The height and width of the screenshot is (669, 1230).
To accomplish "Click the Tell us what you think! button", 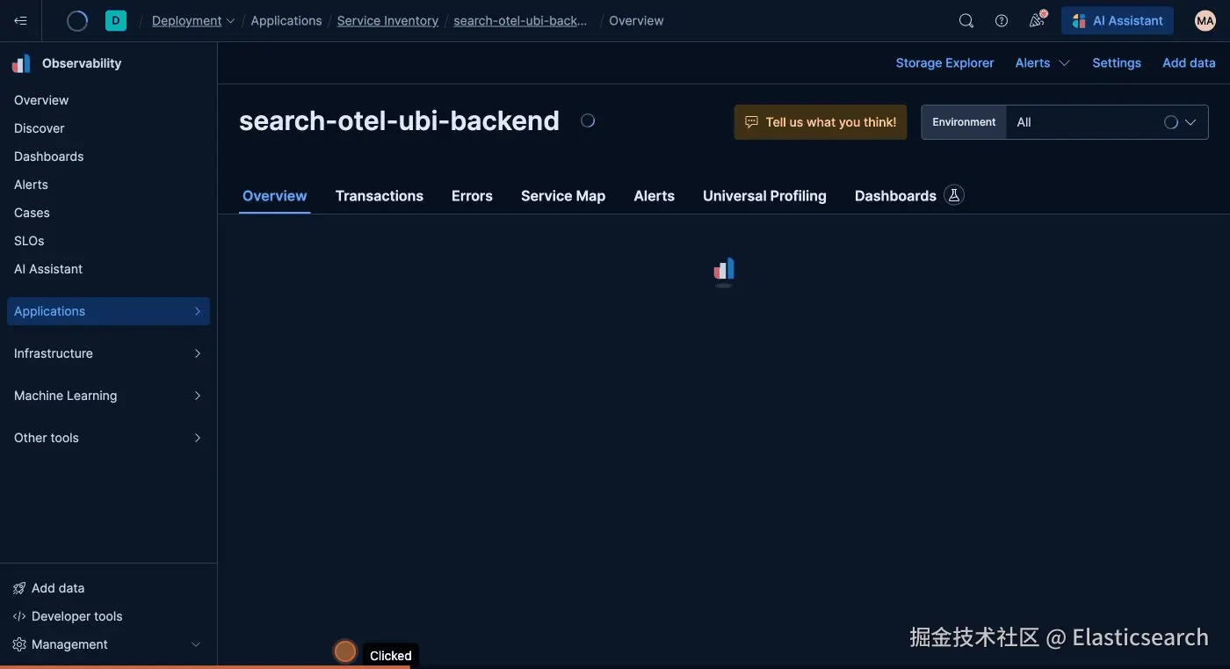I will (821, 122).
